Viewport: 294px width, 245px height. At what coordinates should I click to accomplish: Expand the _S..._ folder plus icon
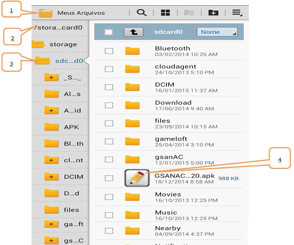[51, 77]
